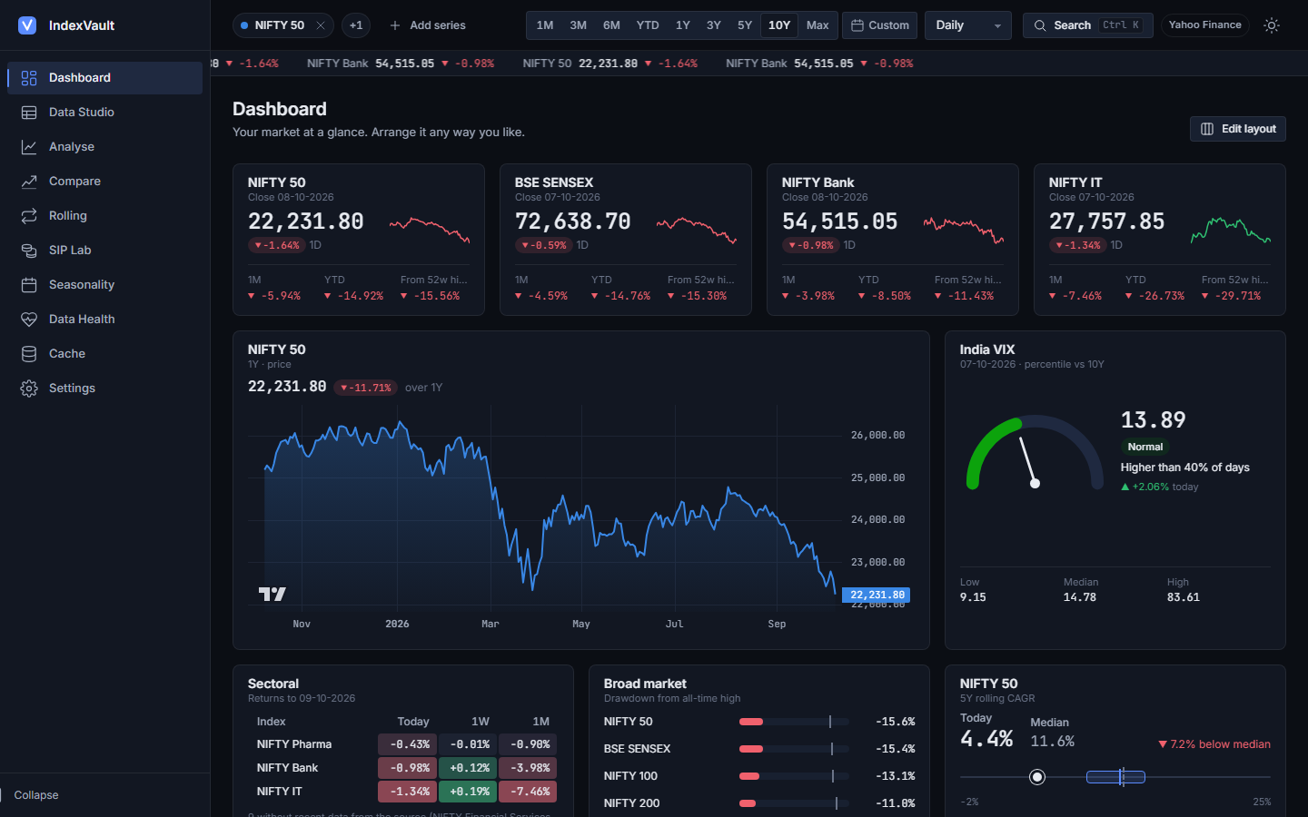Open Custom date range picker
Image resolution: width=1308 pixels, height=817 pixels.
coord(880,25)
